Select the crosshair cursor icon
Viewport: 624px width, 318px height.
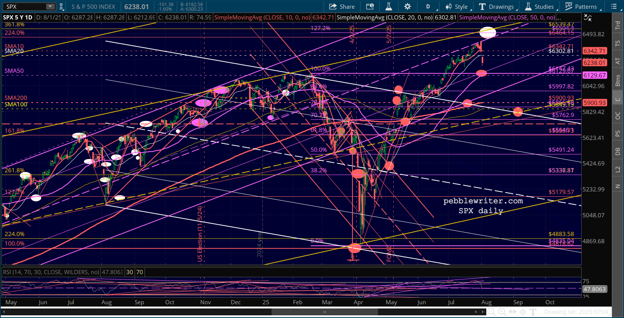[x=523, y=312]
